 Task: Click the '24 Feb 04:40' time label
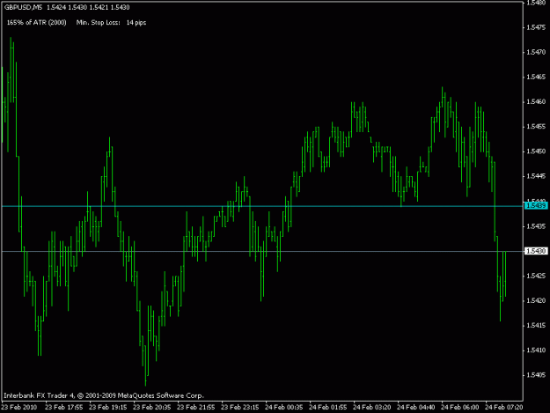point(416,407)
